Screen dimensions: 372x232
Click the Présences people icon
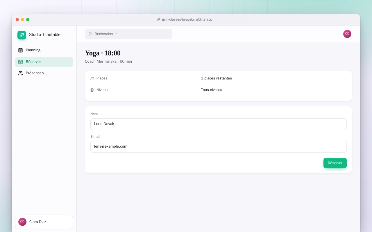tap(20, 73)
